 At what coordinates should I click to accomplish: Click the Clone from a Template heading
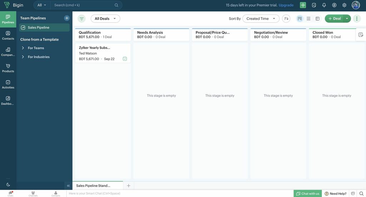coord(39,39)
